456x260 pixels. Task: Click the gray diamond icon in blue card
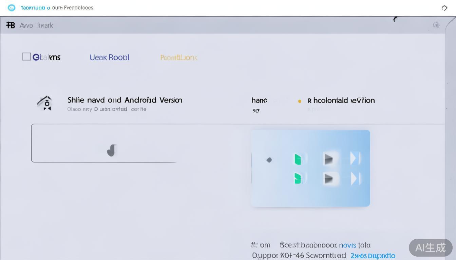(269, 160)
